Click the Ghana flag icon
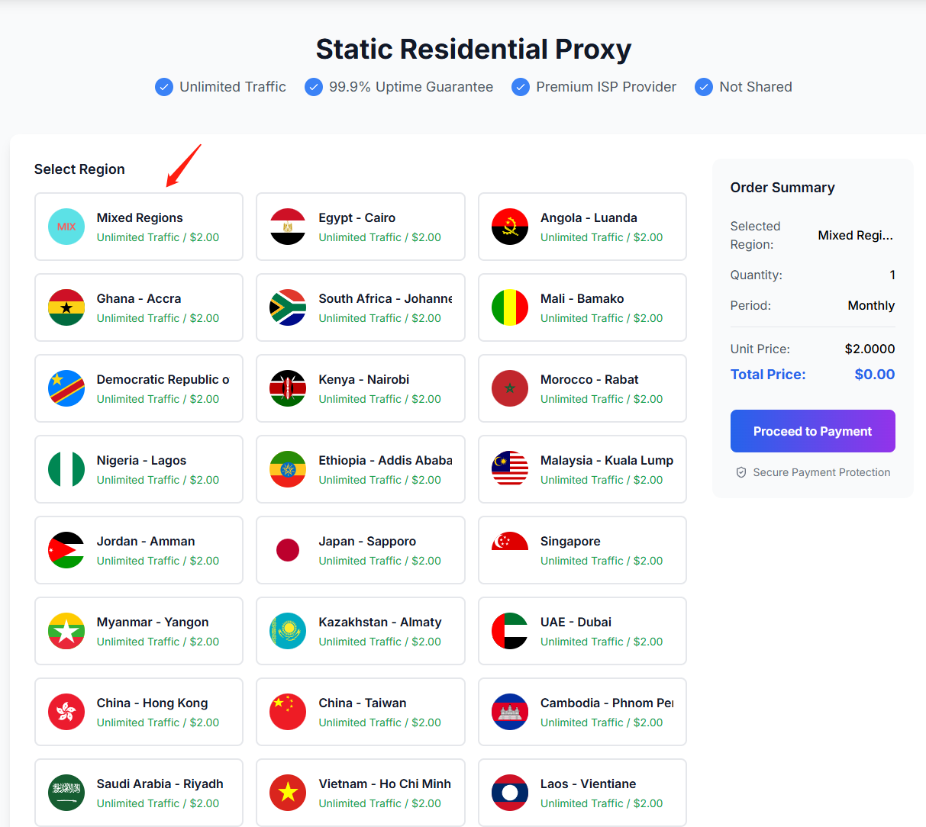This screenshot has width=926, height=827. click(x=66, y=307)
